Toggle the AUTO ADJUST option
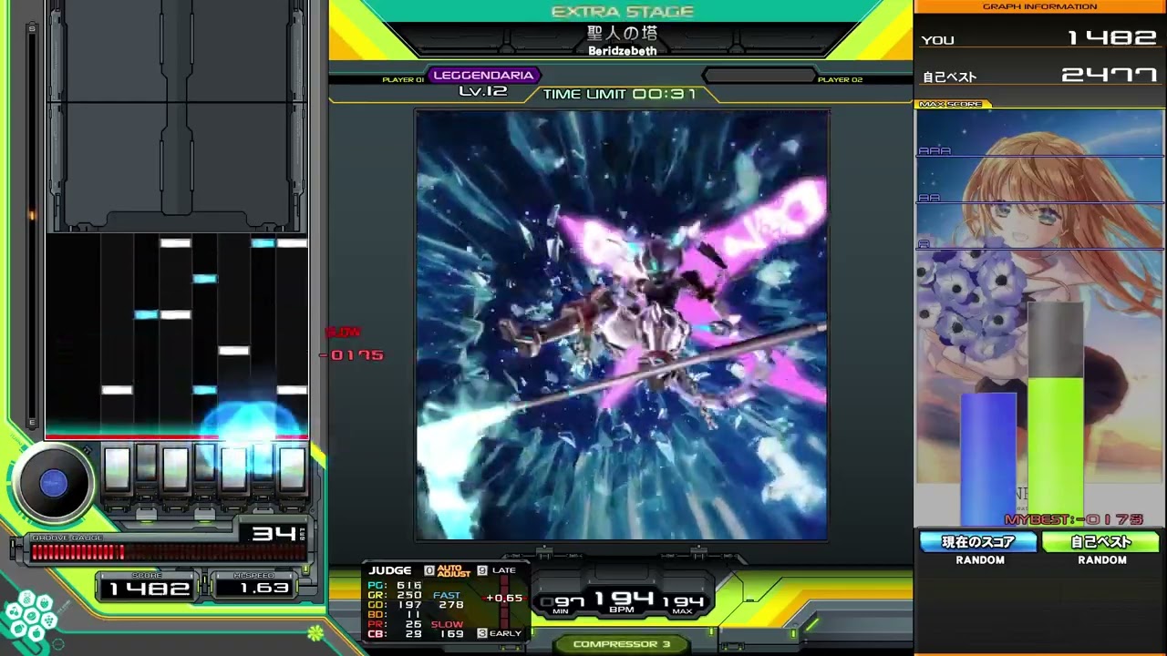Image resolution: width=1167 pixels, height=656 pixels. 453,570
